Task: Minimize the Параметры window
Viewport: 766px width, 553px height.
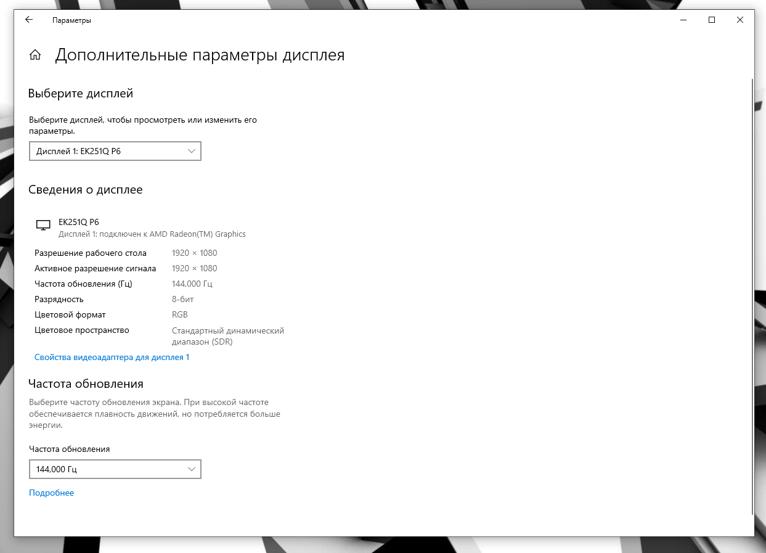Action: 683,20
